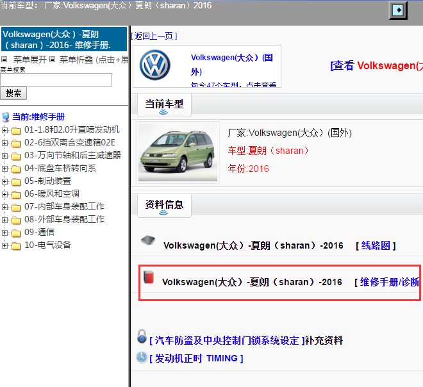Expand the 05-制动装置 node

4,181
